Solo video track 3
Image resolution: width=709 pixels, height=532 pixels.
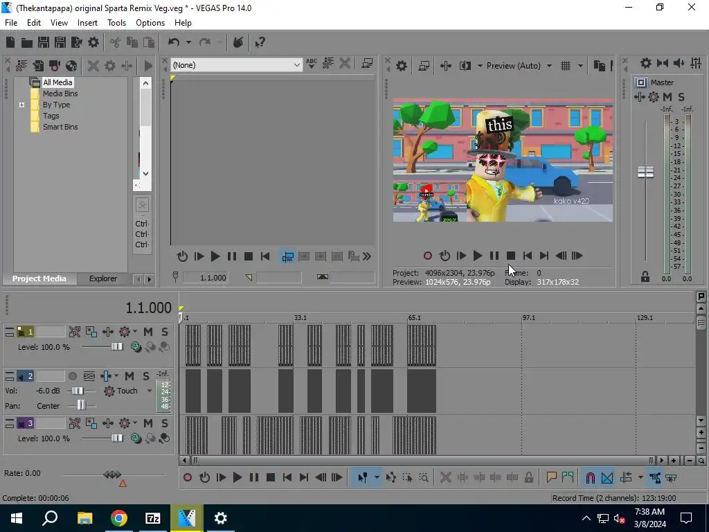coord(165,423)
